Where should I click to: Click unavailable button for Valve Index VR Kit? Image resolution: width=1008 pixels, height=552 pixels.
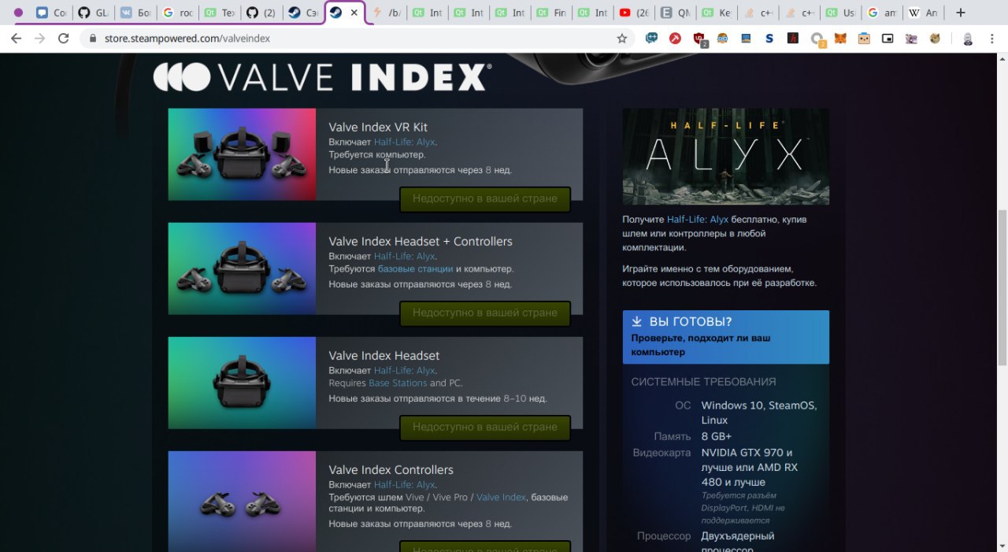pos(484,199)
